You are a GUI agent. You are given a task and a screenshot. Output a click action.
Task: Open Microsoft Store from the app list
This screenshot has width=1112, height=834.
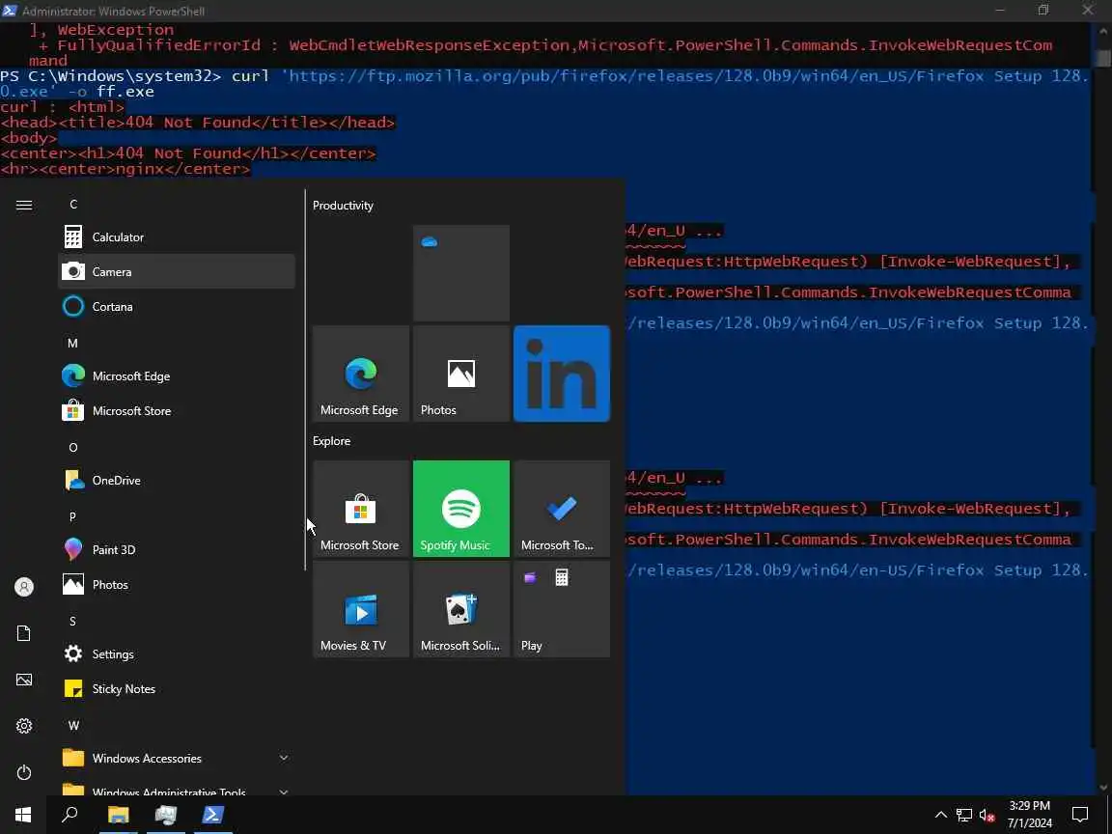pyautogui.click(x=176, y=410)
